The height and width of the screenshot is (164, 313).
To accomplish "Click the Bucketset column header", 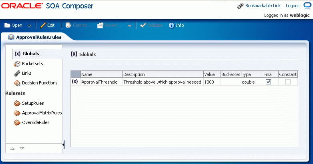I will pyautogui.click(x=231, y=74).
